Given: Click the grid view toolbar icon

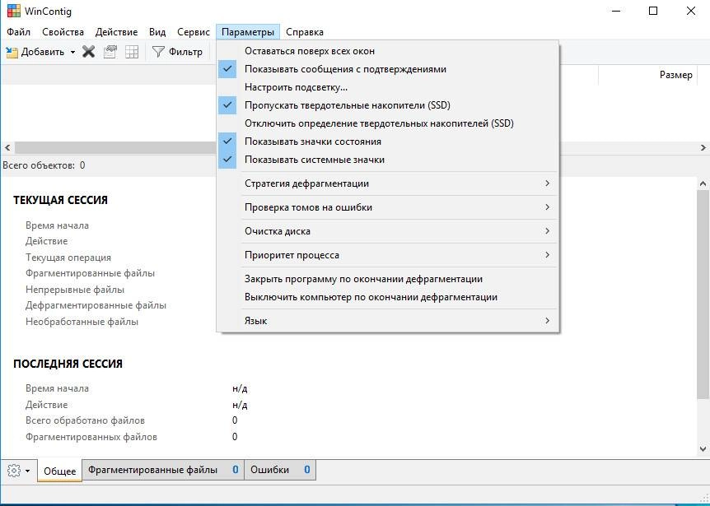Looking at the screenshot, I should tap(132, 52).
